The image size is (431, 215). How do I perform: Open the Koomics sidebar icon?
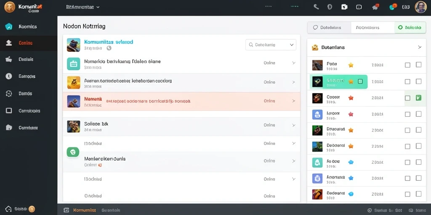point(9,26)
